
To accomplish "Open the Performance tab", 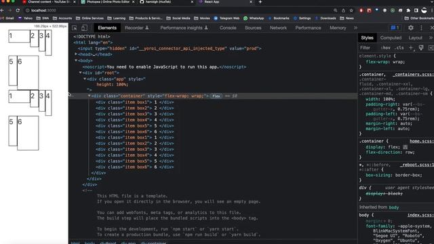I will (x=308, y=28).
